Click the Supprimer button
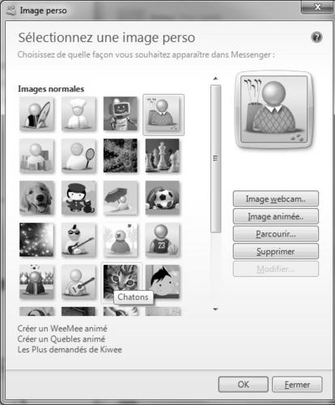 [x=276, y=251]
